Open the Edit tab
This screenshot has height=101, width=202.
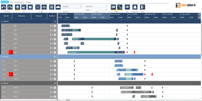[11, 2]
